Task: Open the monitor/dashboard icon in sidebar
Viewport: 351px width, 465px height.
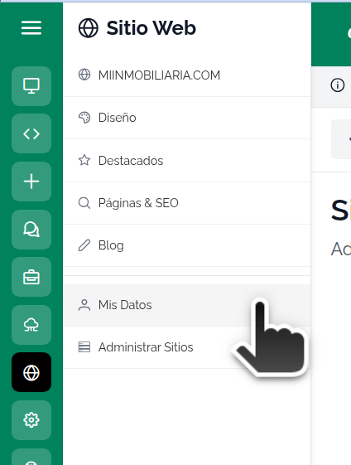Action: 31,86
